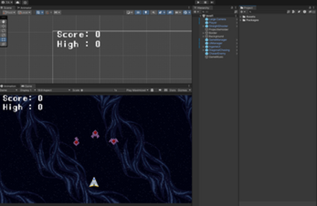The image size is (317, 206).
Task: Switch to the Scene tab
Action: tap(6, 8)
